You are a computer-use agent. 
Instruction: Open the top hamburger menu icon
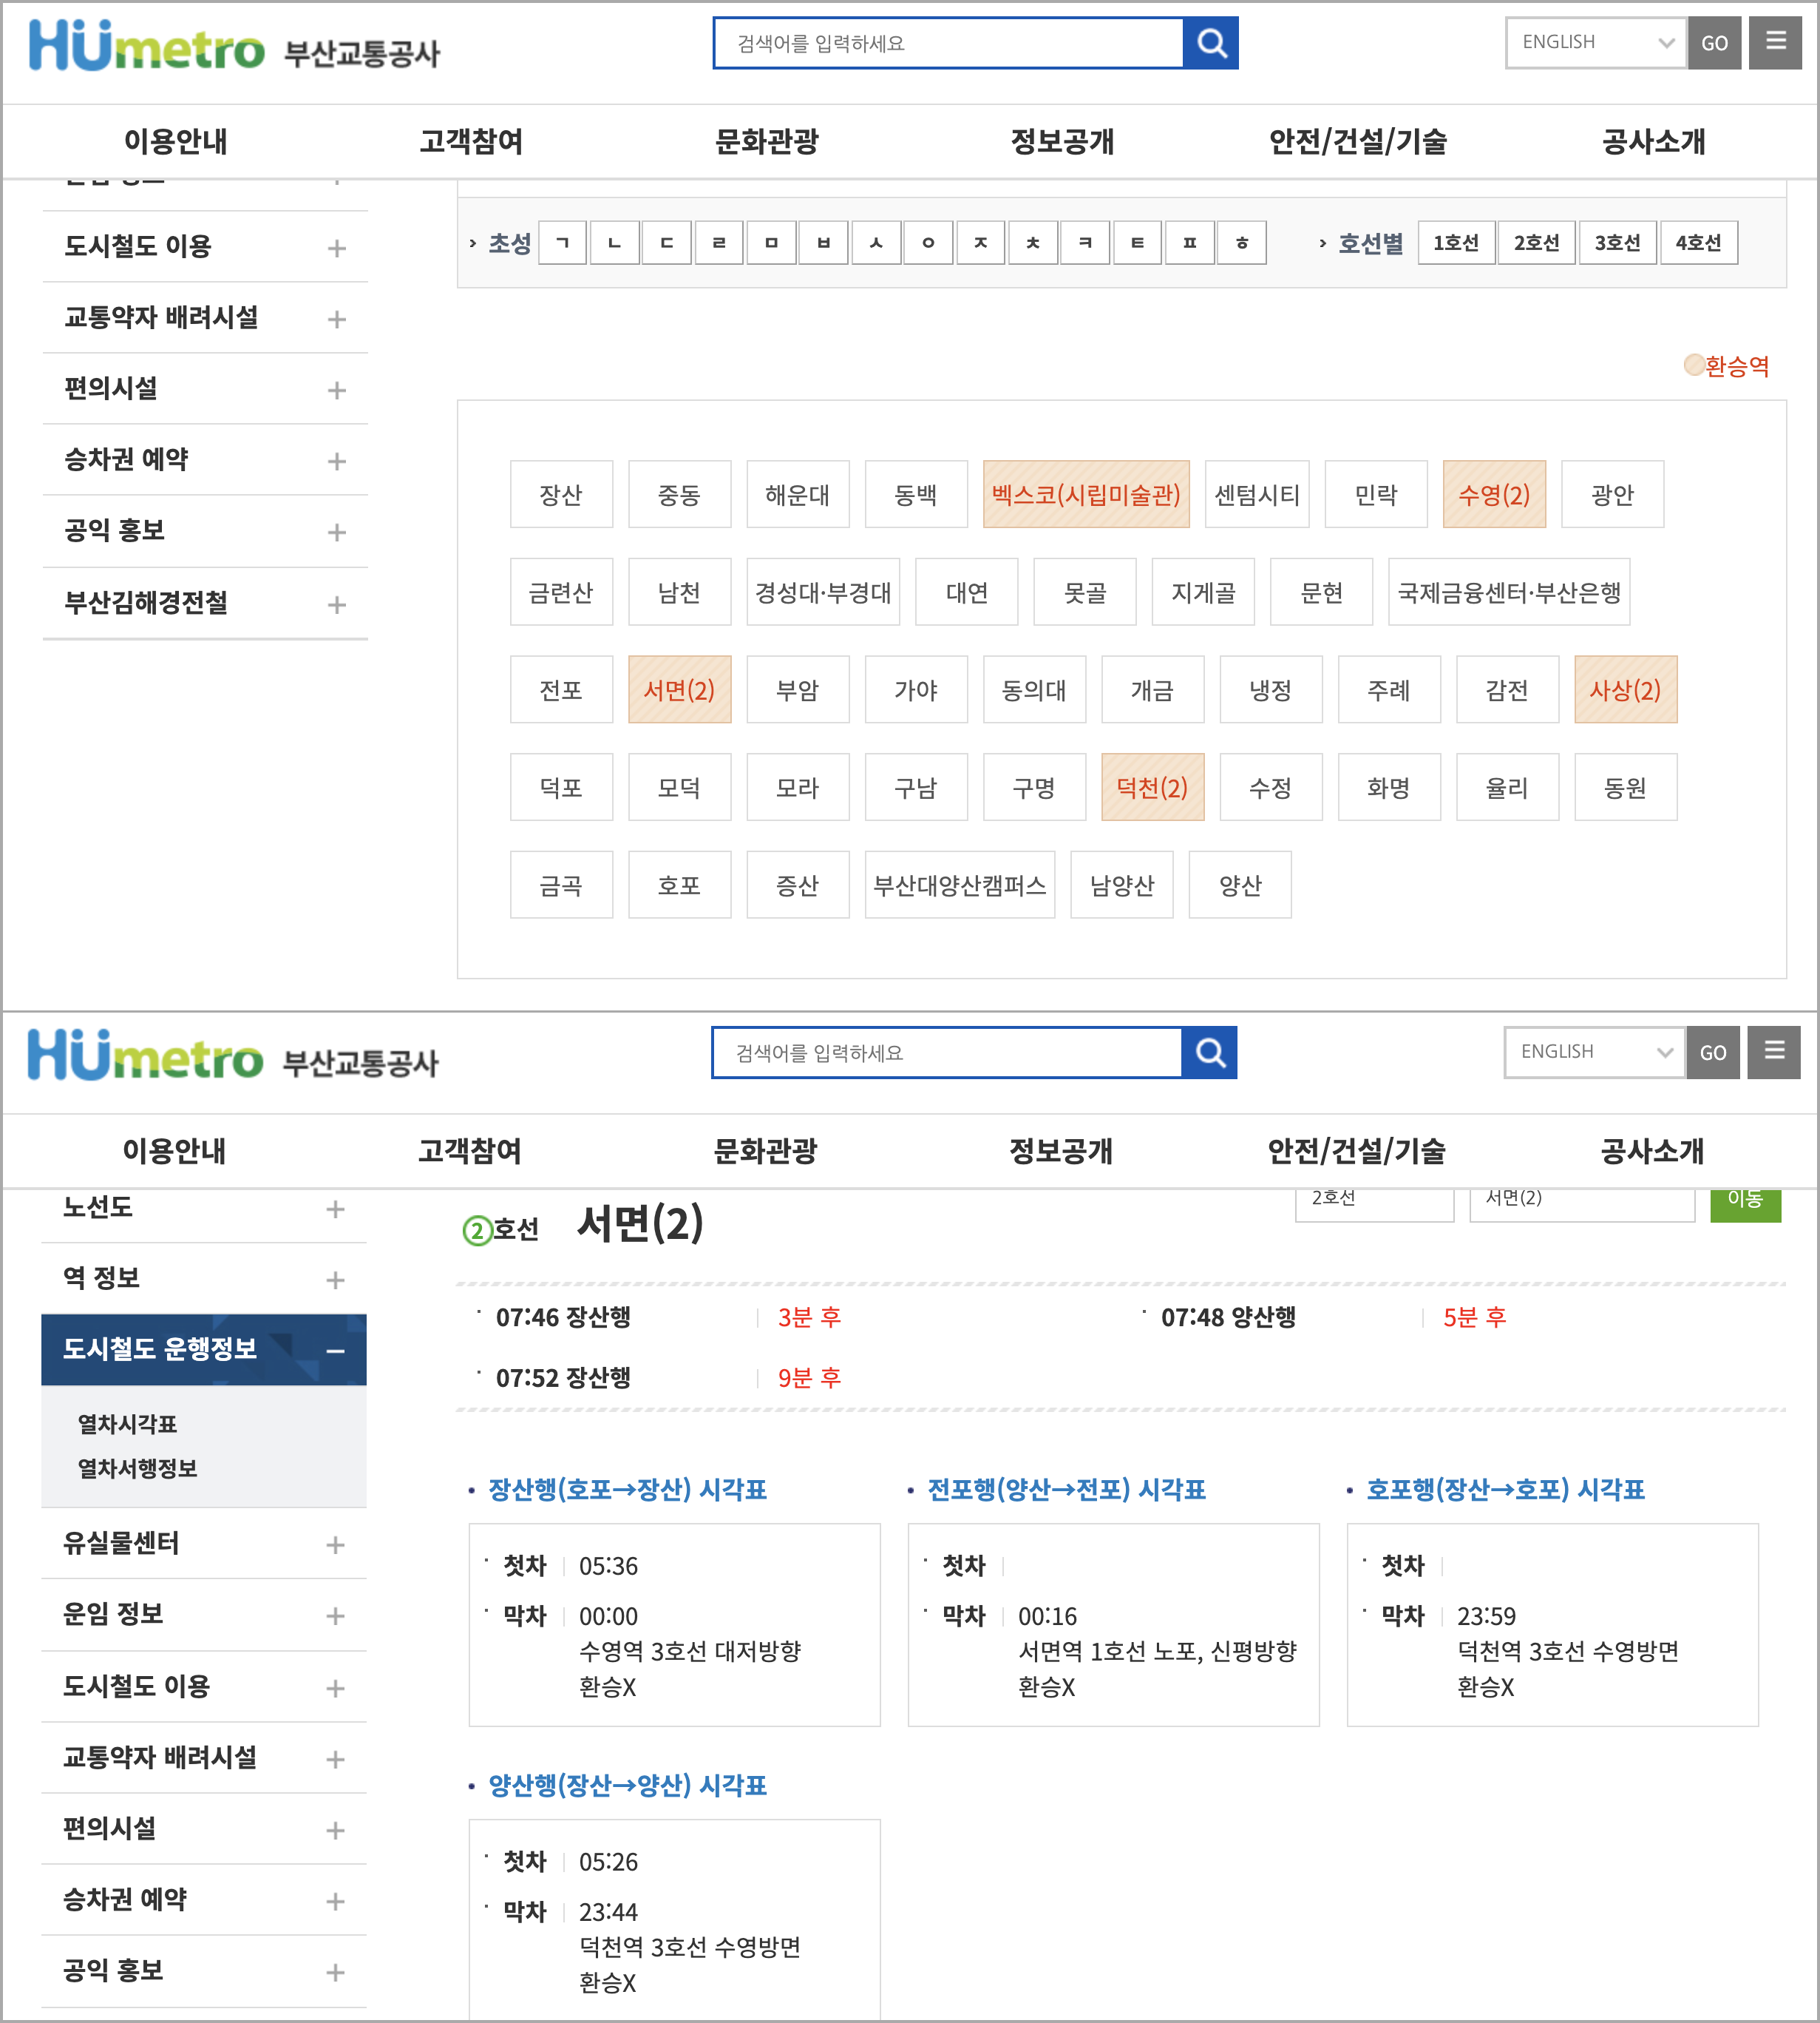(1775, 42)
